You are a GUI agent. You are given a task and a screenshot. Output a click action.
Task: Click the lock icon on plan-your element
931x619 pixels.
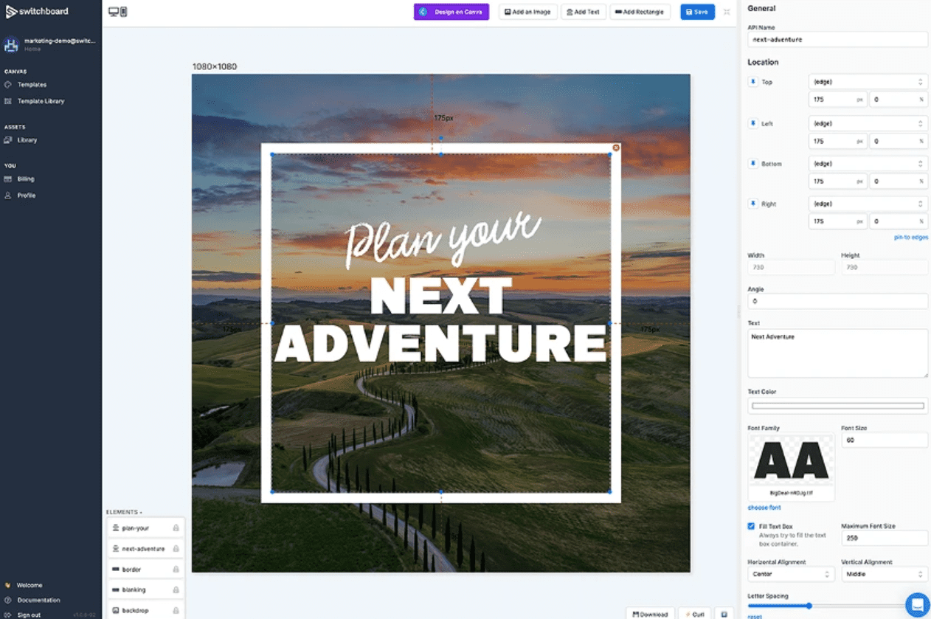point(176,528)
